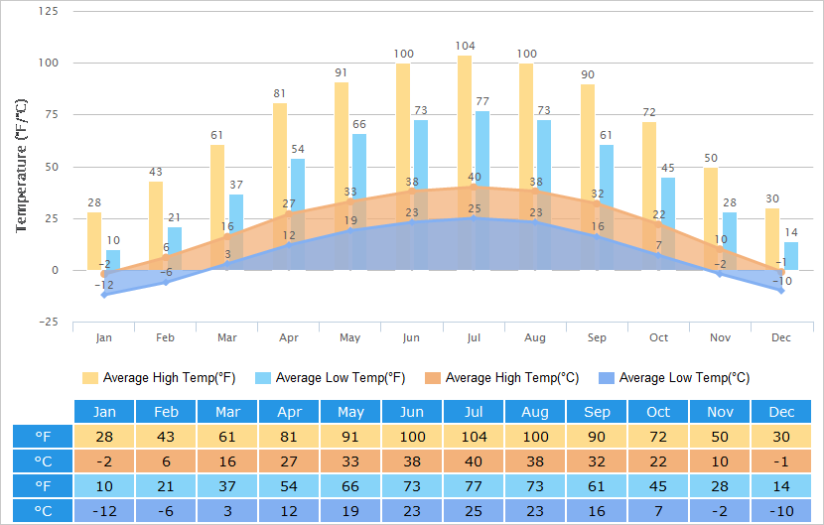The height and width of the screenshot is (525, 824).
Task: Click the 90 cell in the September column
Action: pyautogui.click(x=597, y=437)
